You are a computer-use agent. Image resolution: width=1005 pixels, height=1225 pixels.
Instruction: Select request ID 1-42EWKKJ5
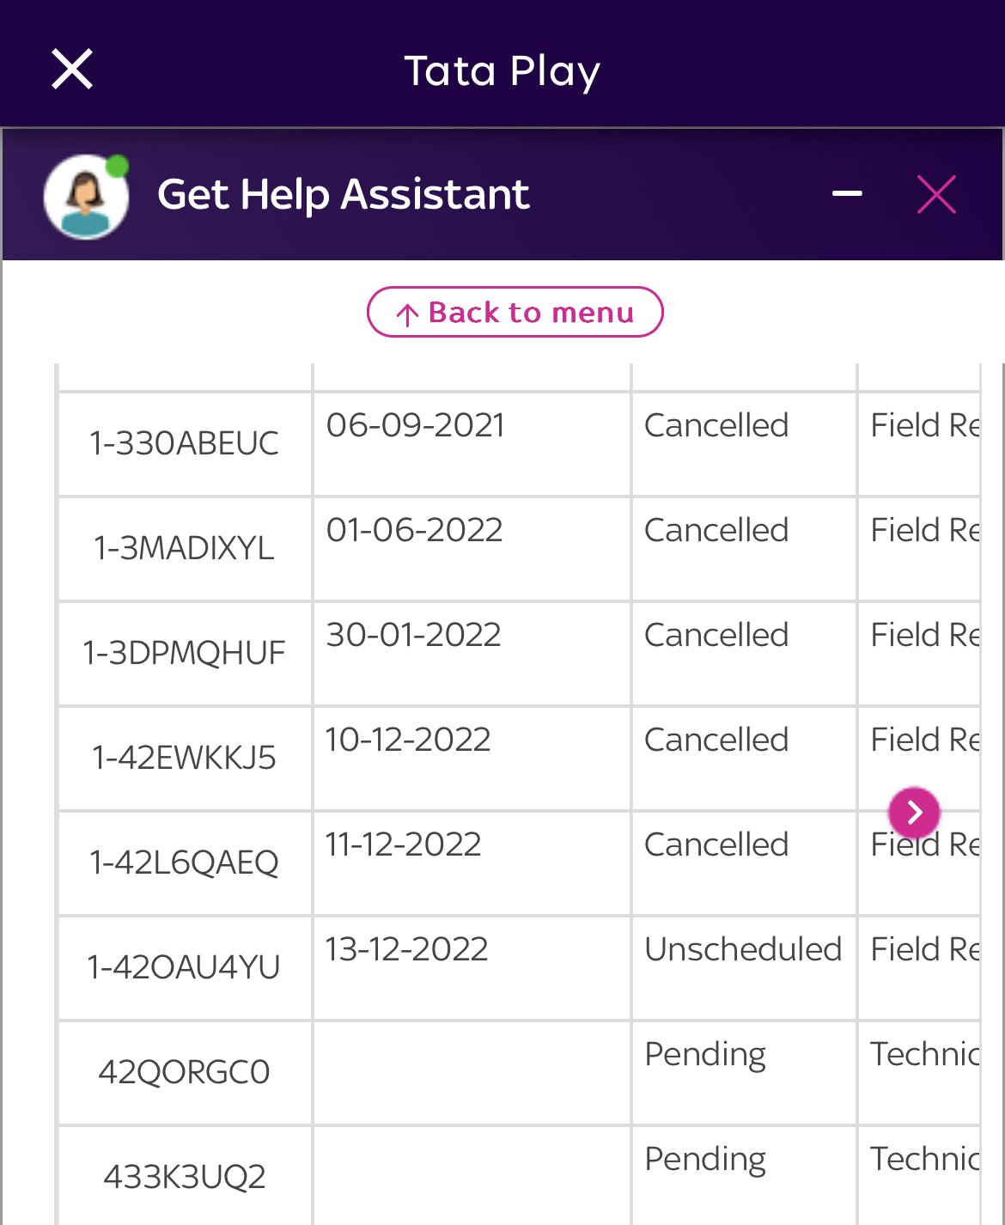click(185, 758)
